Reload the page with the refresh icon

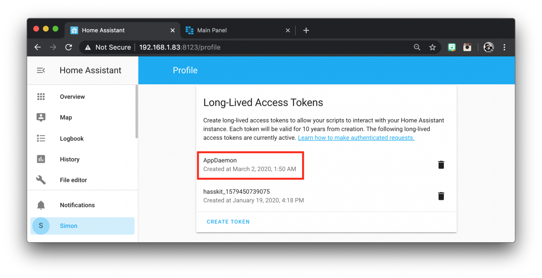tap(68, 47)
